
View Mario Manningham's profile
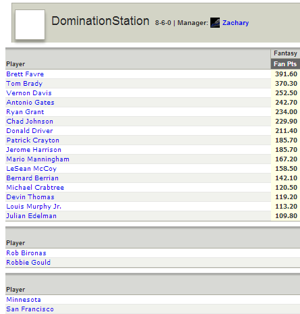point(38,159)
